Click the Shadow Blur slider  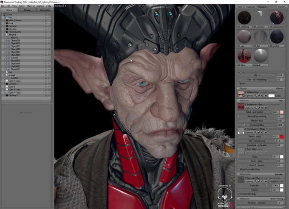click(x=257, y=121)
